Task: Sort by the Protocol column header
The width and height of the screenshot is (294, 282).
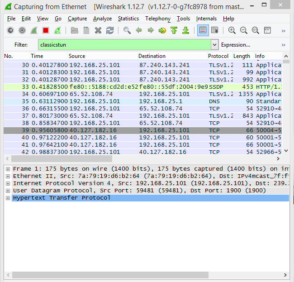Action: point(220,56)
